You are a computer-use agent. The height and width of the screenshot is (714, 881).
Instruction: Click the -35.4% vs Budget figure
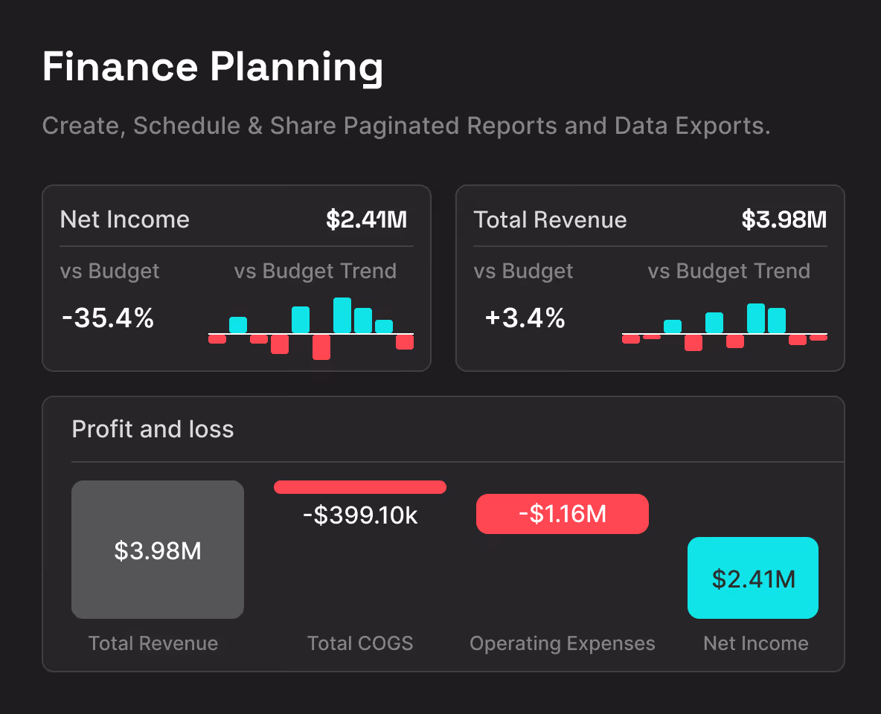106,318
